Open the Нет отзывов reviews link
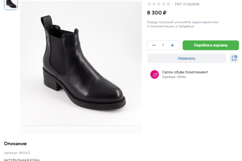242x161 pixels. tap(187, 4)
